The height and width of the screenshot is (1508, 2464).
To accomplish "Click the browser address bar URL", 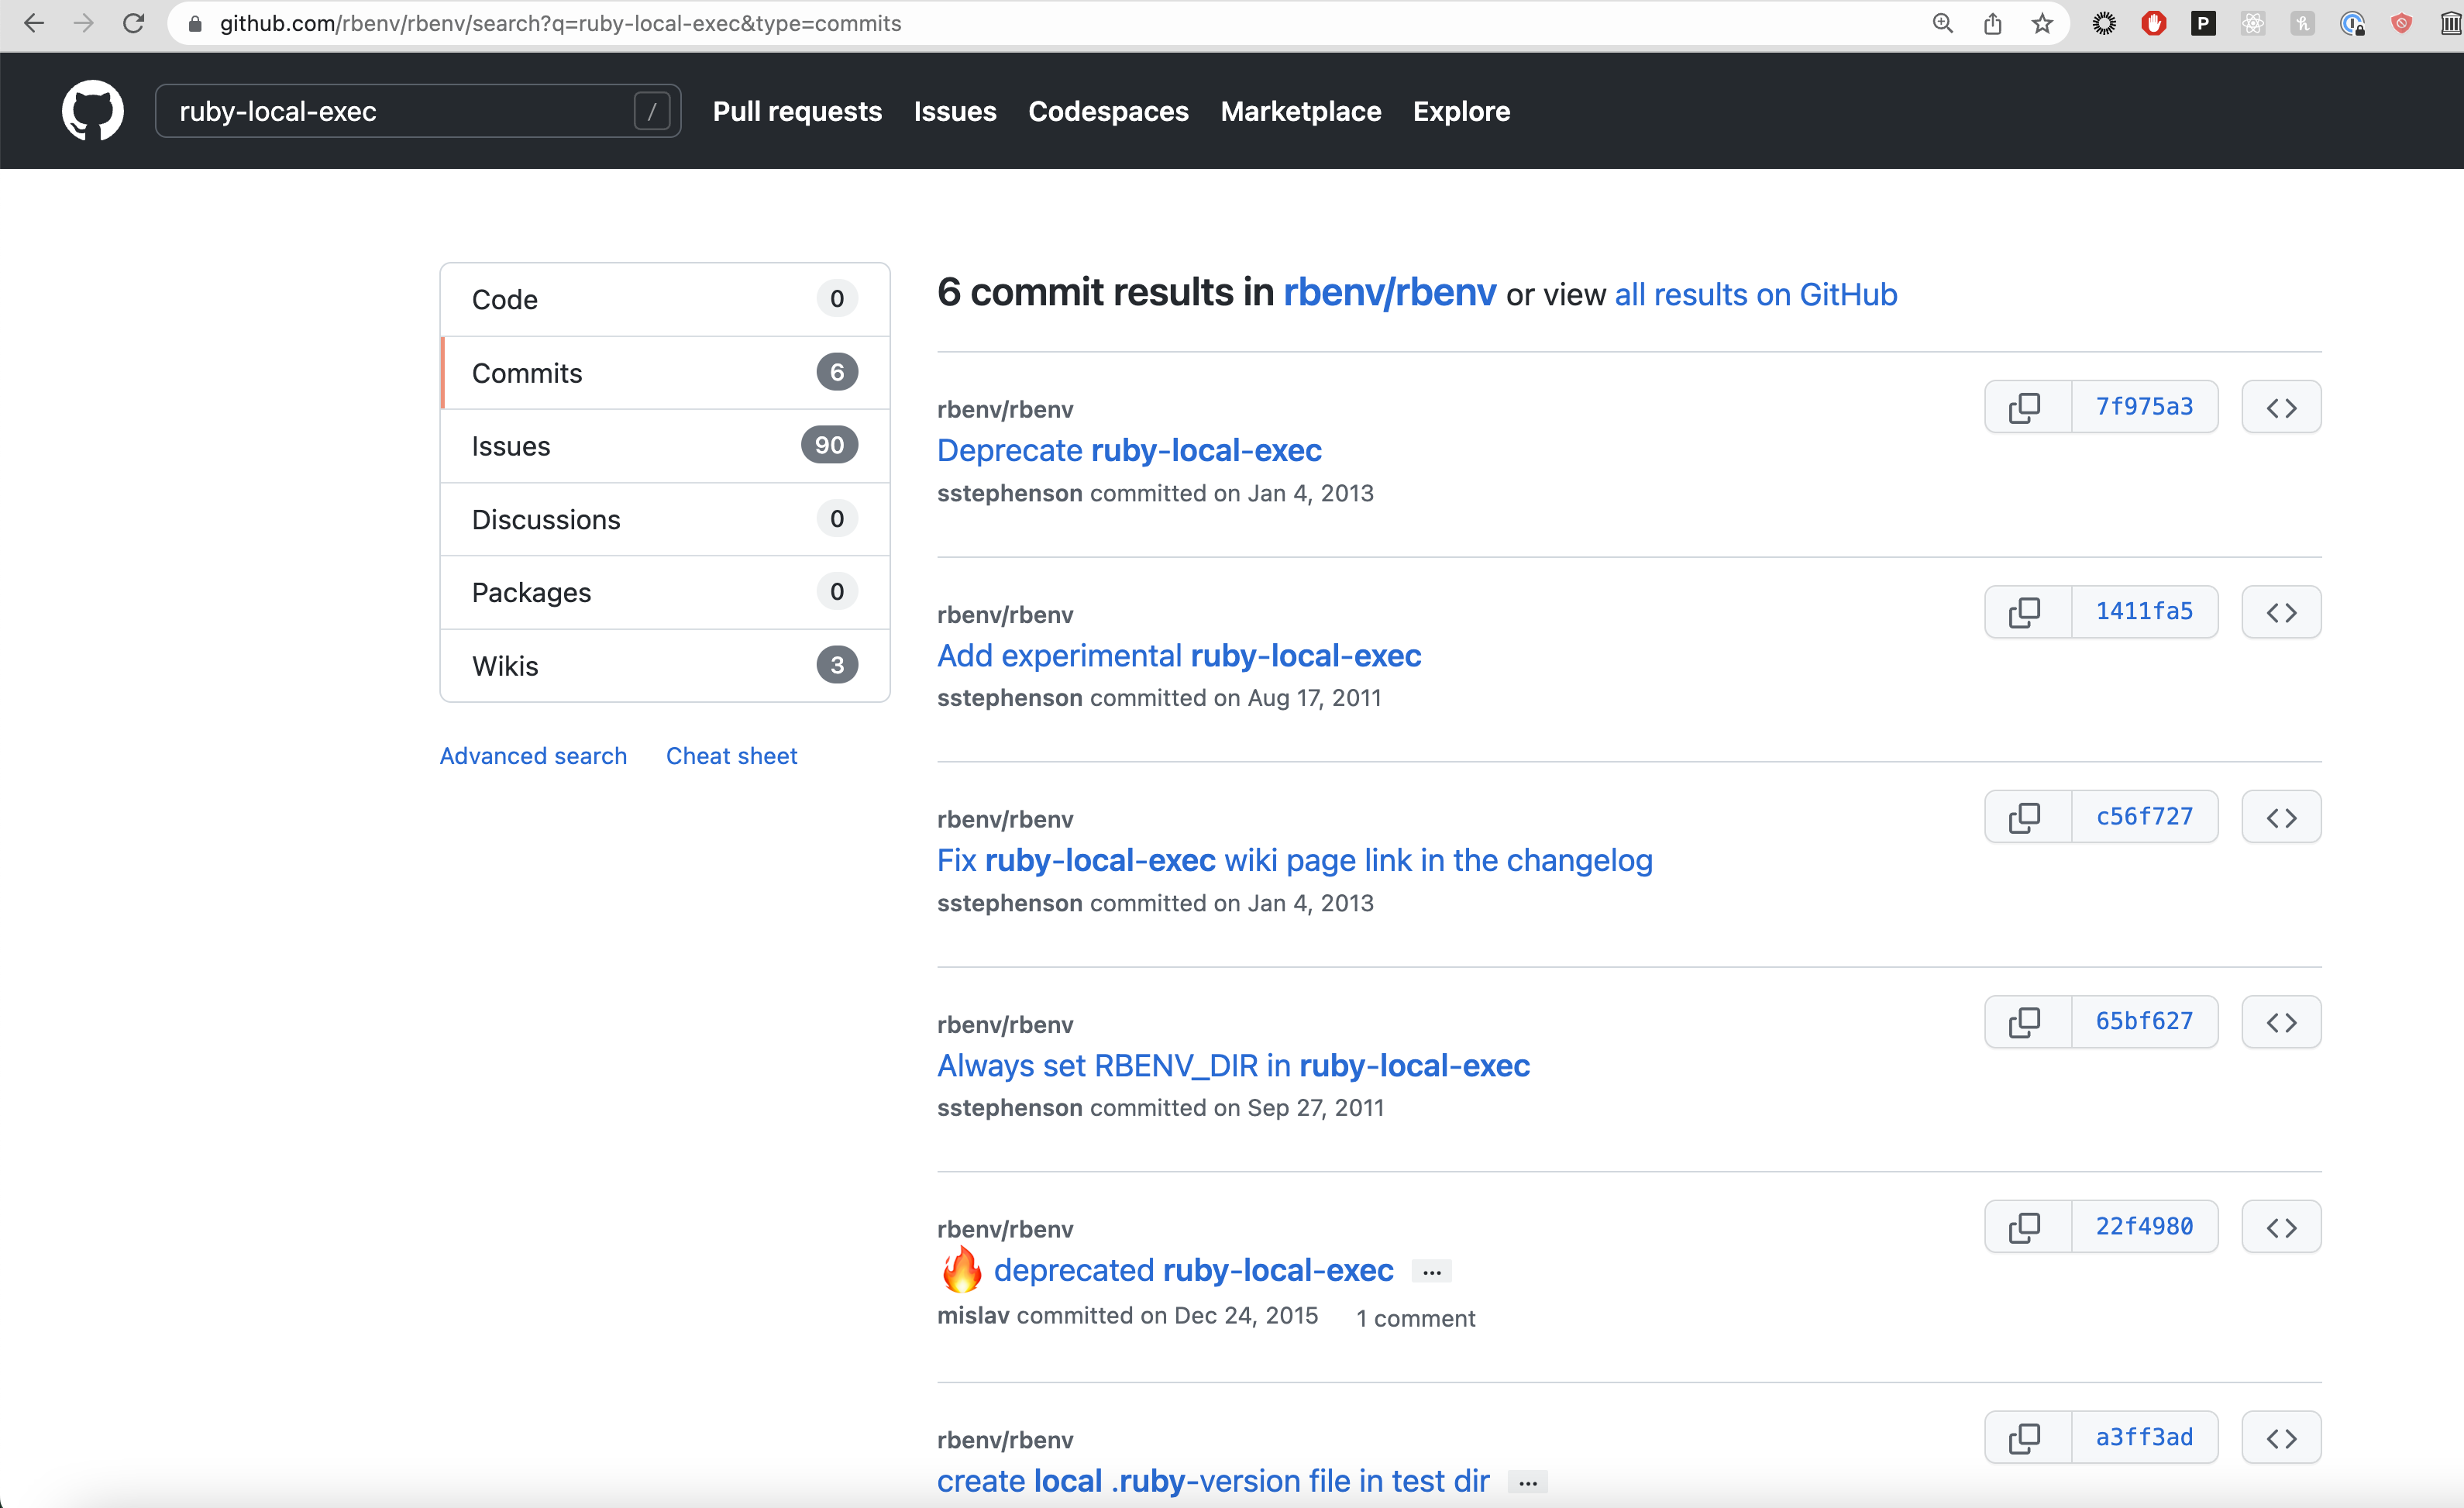I will click(560, 23).
